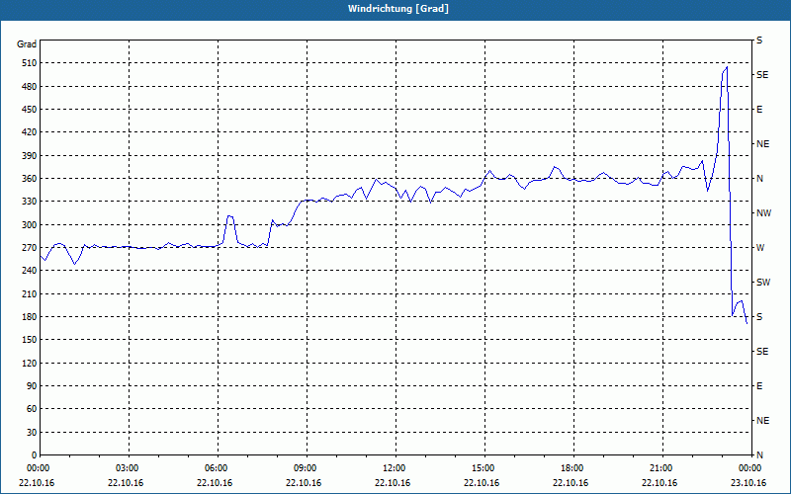Select the 150 y-axis value
The height and width of the screenshot is (494, 791).
click(29, 340)
